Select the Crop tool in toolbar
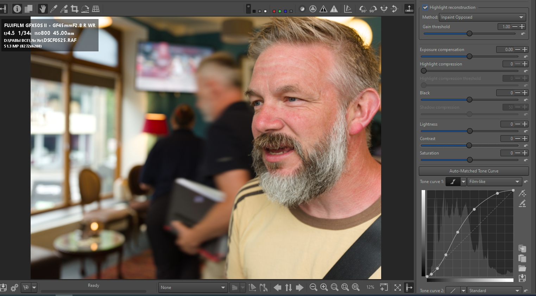The image size is (536, 296). tap(75, 9)
